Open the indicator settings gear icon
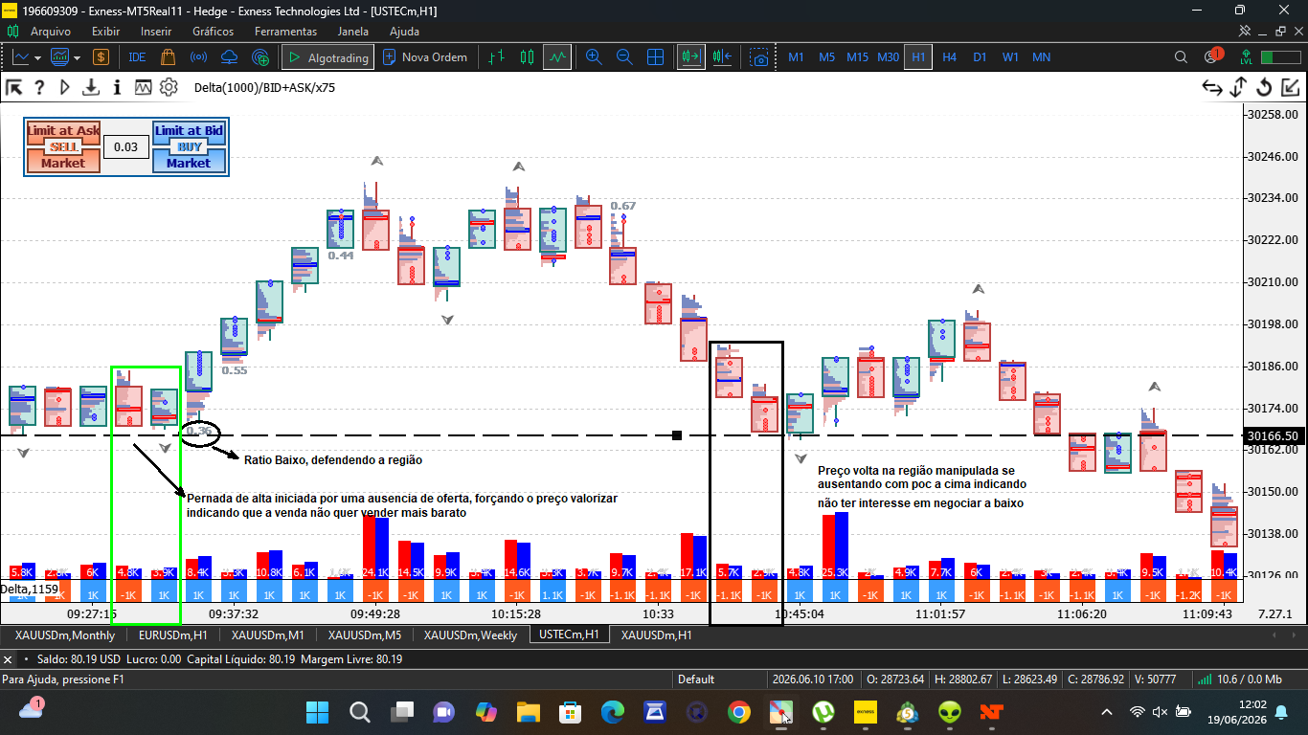 click(x=169, y=88)
